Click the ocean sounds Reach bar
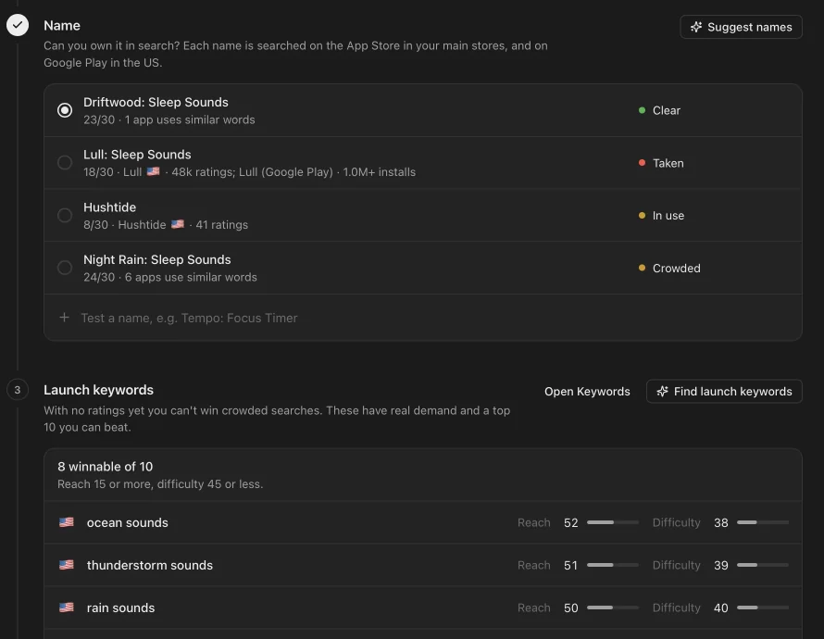 click(613, 522)
